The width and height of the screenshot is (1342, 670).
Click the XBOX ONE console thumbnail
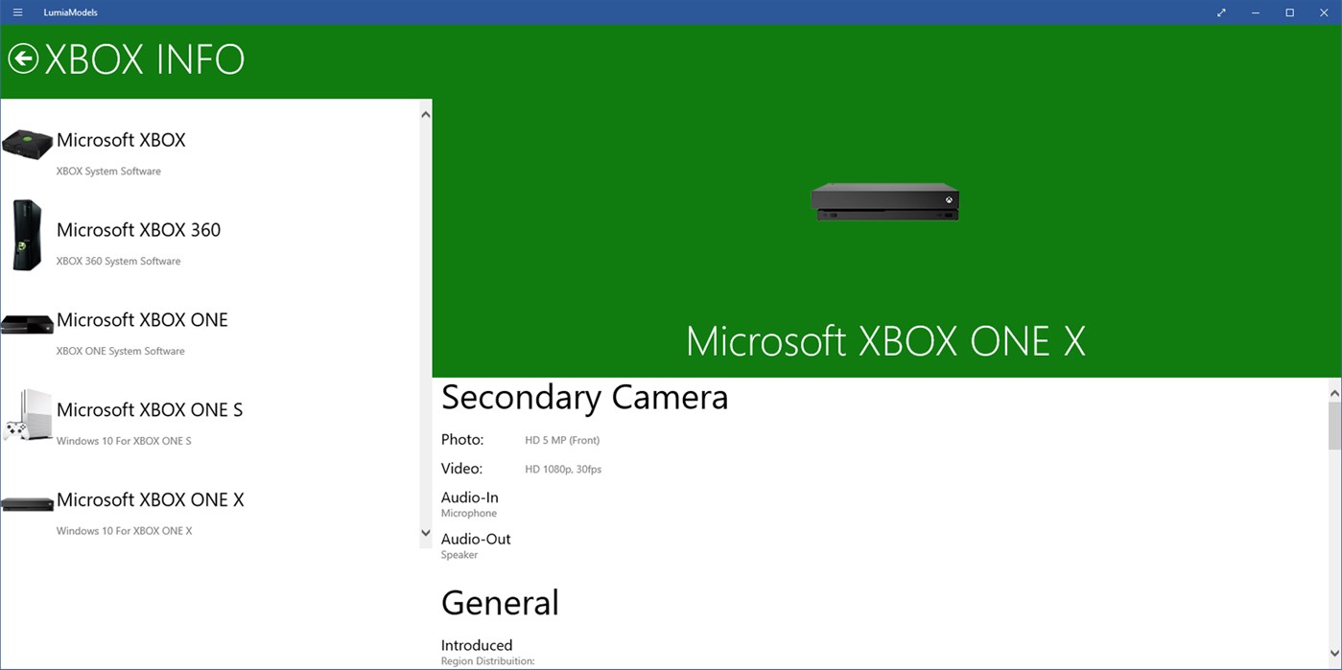pos(27,325)
